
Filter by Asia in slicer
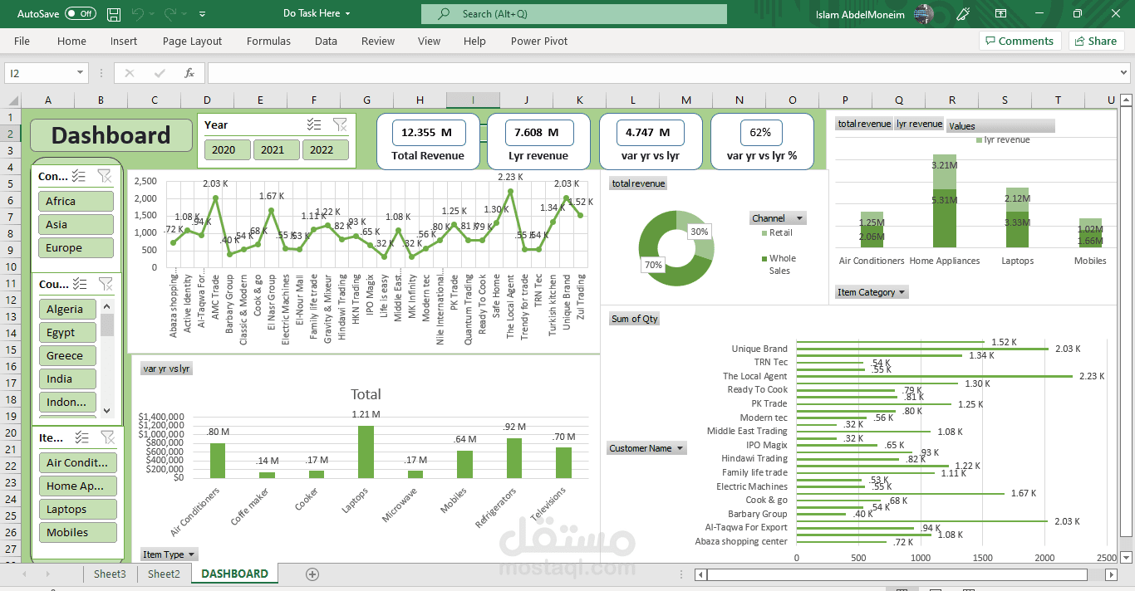coord(76,224)
